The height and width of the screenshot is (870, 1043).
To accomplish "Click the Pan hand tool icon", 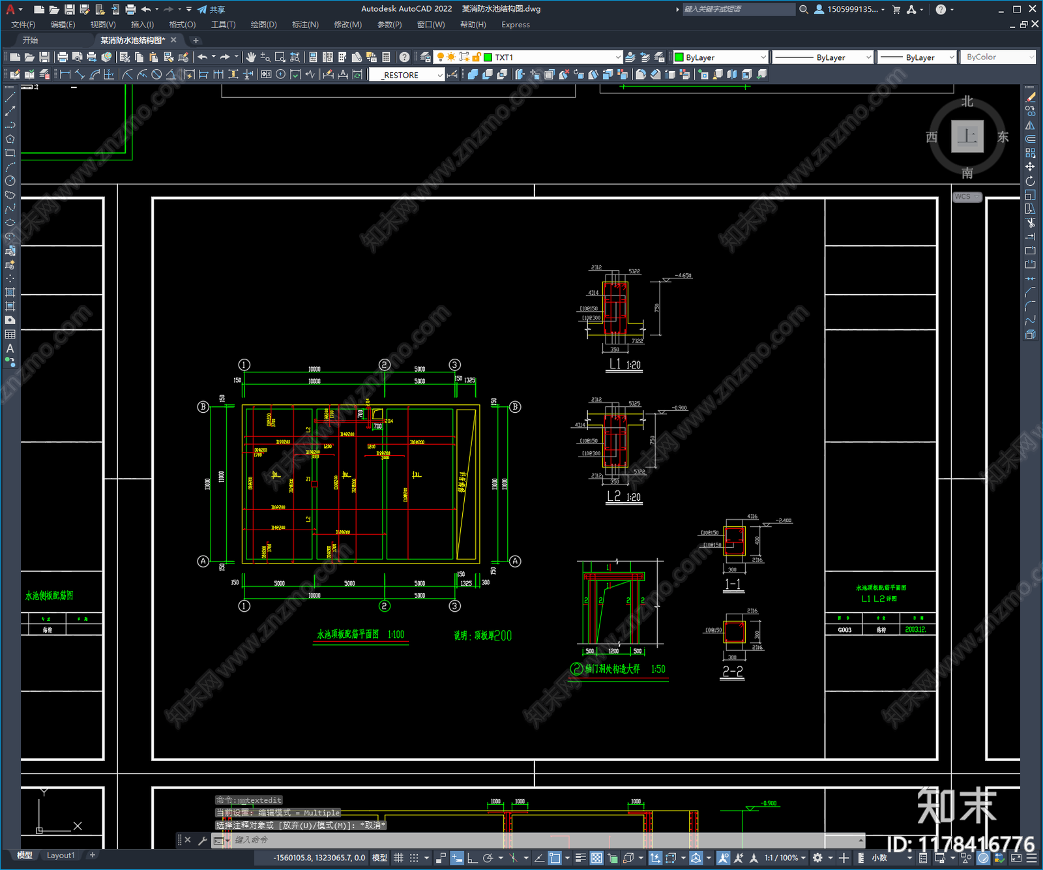I will pos(251,57).
